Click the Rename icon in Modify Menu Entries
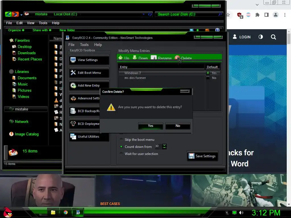The image size is (291, 218). click(x=154, y=58)
